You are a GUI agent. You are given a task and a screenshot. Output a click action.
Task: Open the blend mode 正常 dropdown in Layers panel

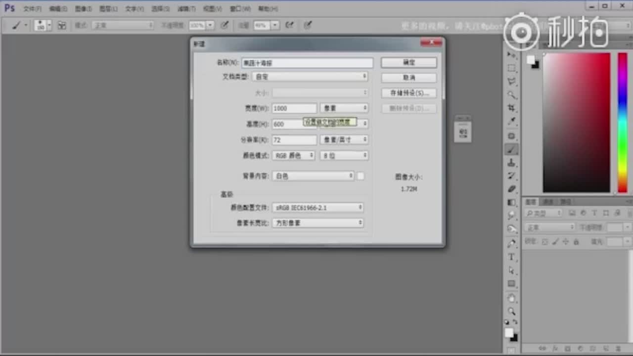pos(550,227)
